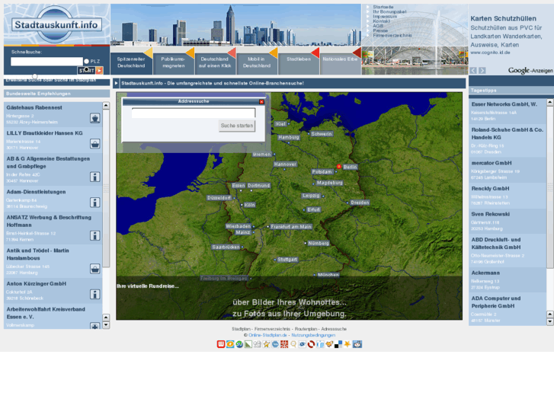
Task: Select Stuttgart label on the map
Action: [287, 260]
